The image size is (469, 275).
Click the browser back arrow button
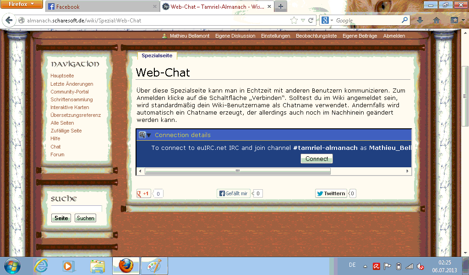pos(8,21)
